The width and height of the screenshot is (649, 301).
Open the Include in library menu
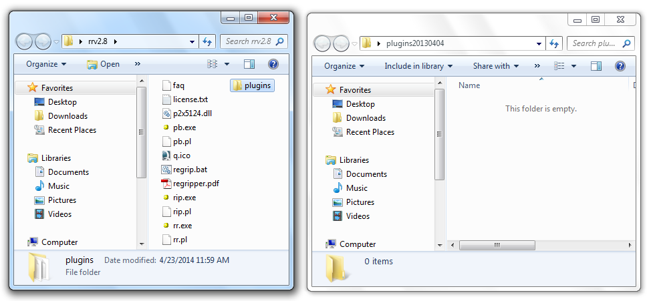click(418, 66)
